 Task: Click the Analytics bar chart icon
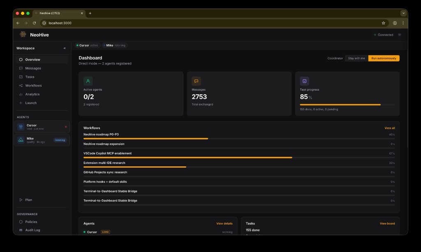21,94
